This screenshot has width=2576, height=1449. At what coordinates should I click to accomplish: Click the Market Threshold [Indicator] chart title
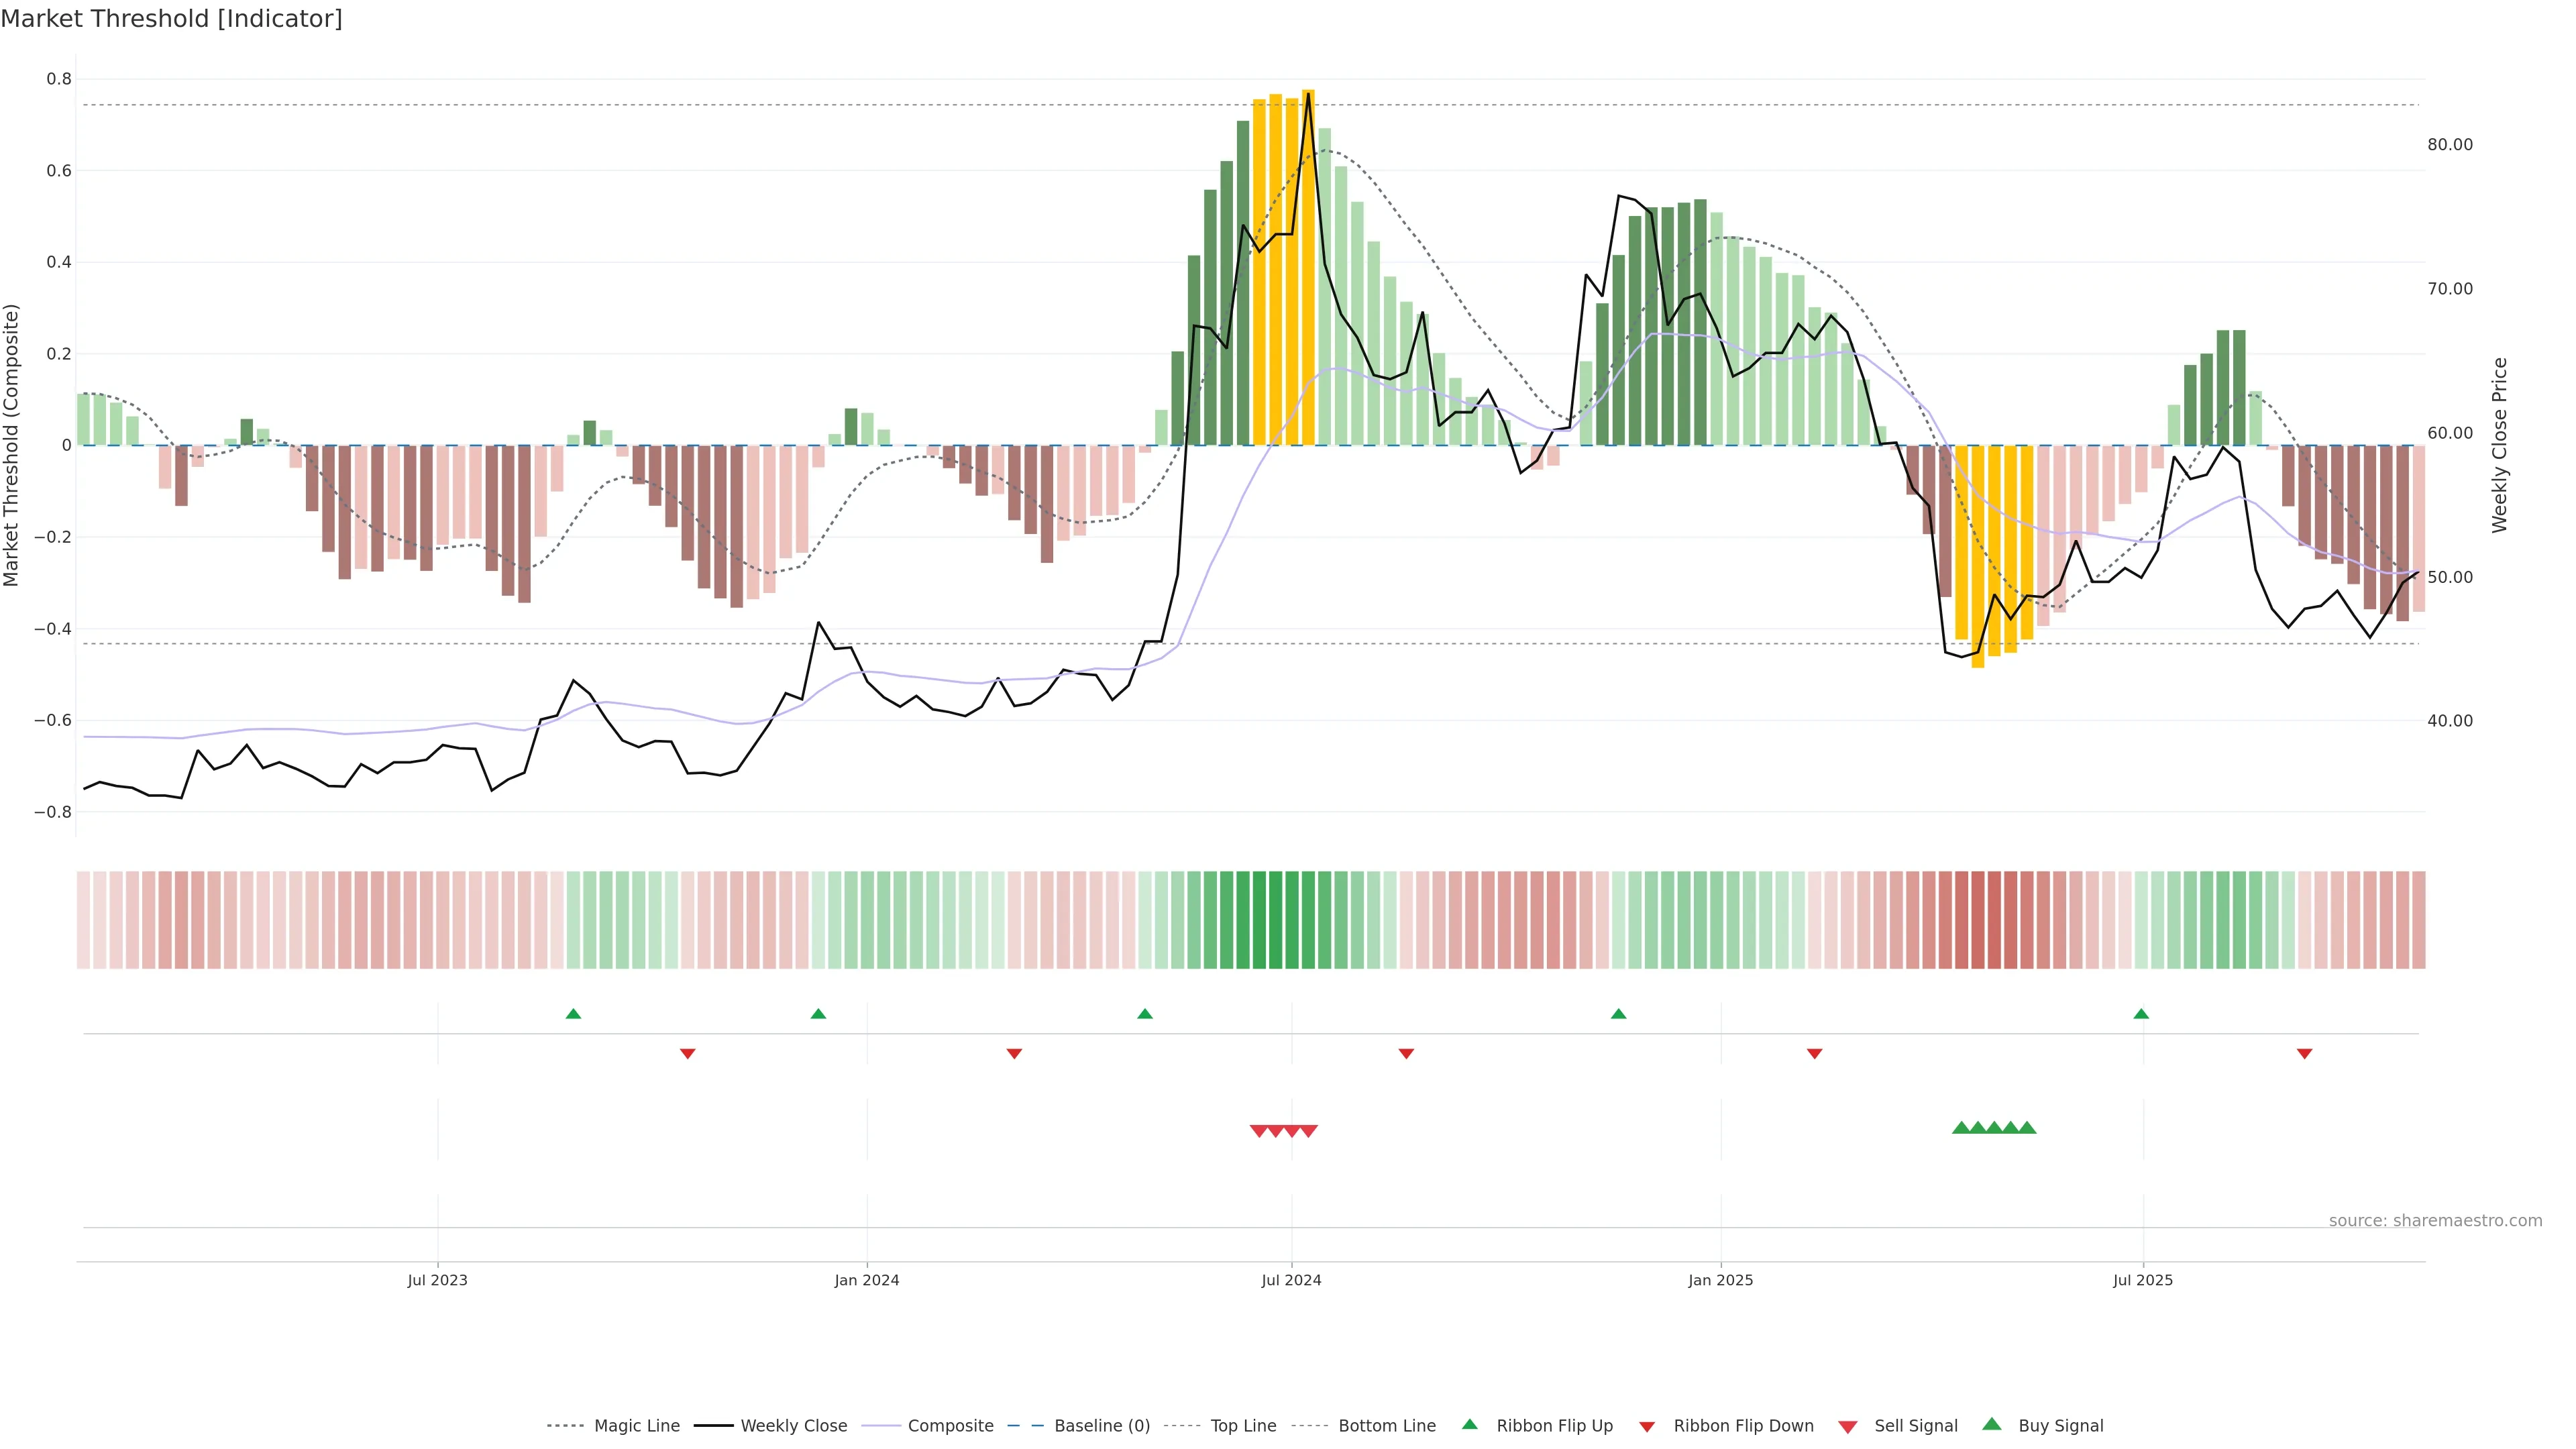coord(171,19)
